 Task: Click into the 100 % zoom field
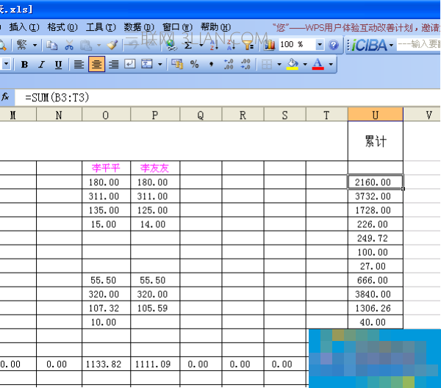(297, 44)
